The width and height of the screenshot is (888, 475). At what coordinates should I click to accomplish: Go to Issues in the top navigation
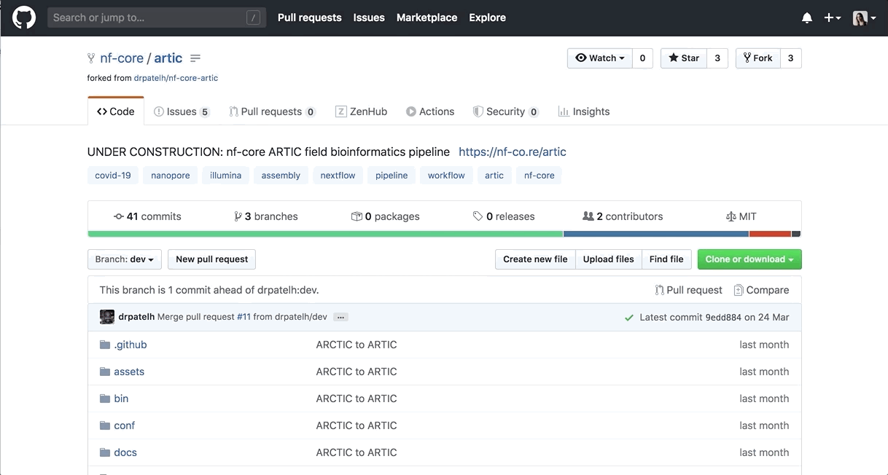369,17
